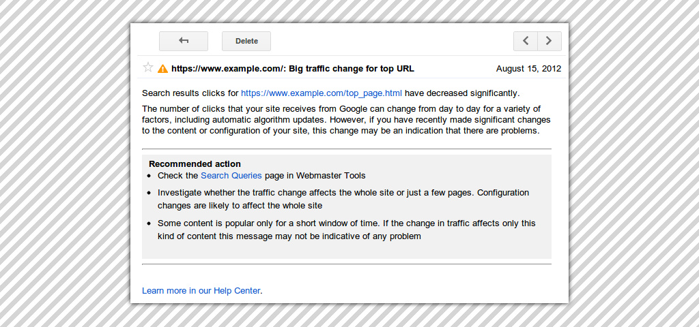Click the August 15, 2012 date

click(x=528, y=69)
